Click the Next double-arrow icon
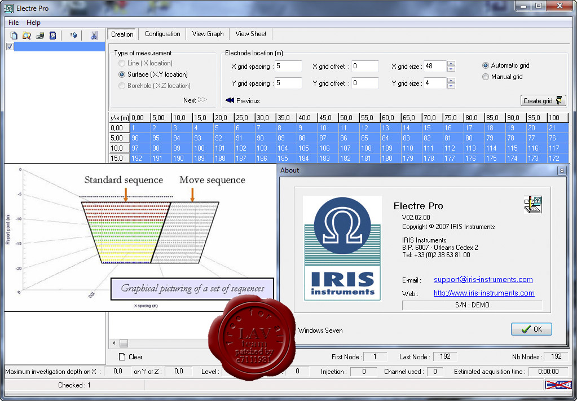Viewport: 577px width, 401px height. click(x=202, y=100)
